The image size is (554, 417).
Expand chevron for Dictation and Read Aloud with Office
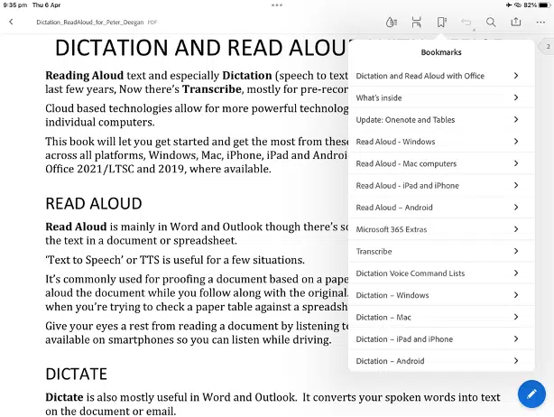coord(516,75)
